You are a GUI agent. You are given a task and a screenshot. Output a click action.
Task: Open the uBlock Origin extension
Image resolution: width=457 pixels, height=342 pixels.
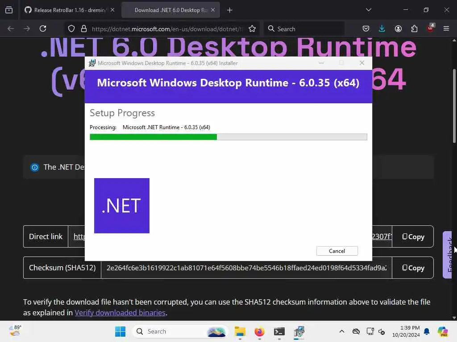[431, 28]
